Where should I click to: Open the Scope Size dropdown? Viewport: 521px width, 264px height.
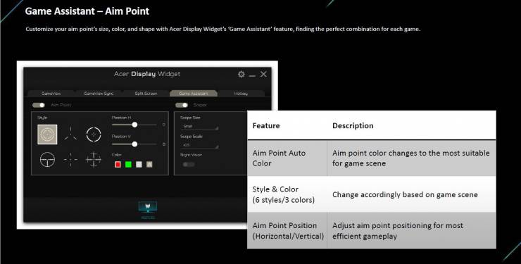[199, 127]
